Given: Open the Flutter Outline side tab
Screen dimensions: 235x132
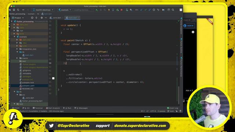Looking at the screenshot, I should pos(181,45).
